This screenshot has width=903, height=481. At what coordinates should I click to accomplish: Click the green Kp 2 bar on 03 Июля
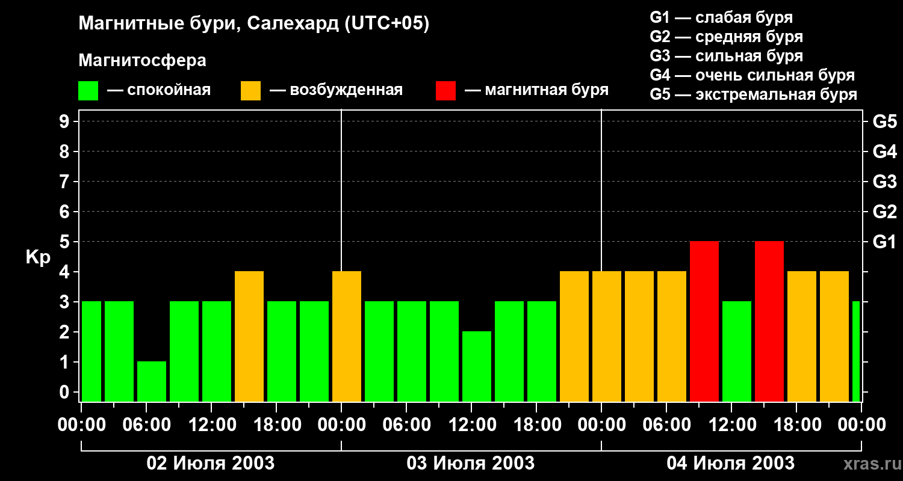(x=477, y=366)
